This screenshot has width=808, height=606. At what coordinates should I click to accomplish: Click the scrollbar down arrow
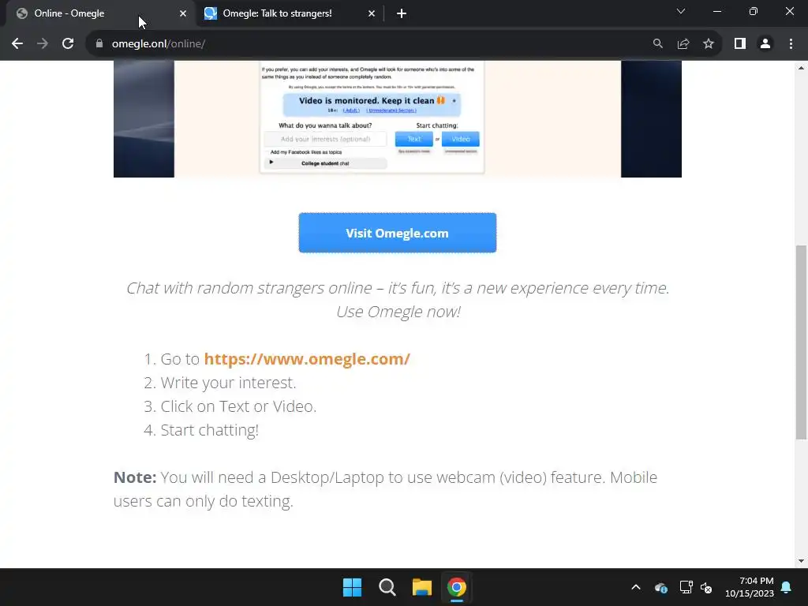[801, 561]
